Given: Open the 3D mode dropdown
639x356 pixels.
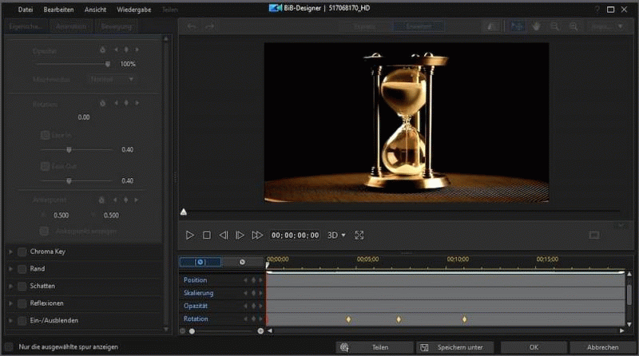Looking at the screenshot, I should click(x=338, y=235).
